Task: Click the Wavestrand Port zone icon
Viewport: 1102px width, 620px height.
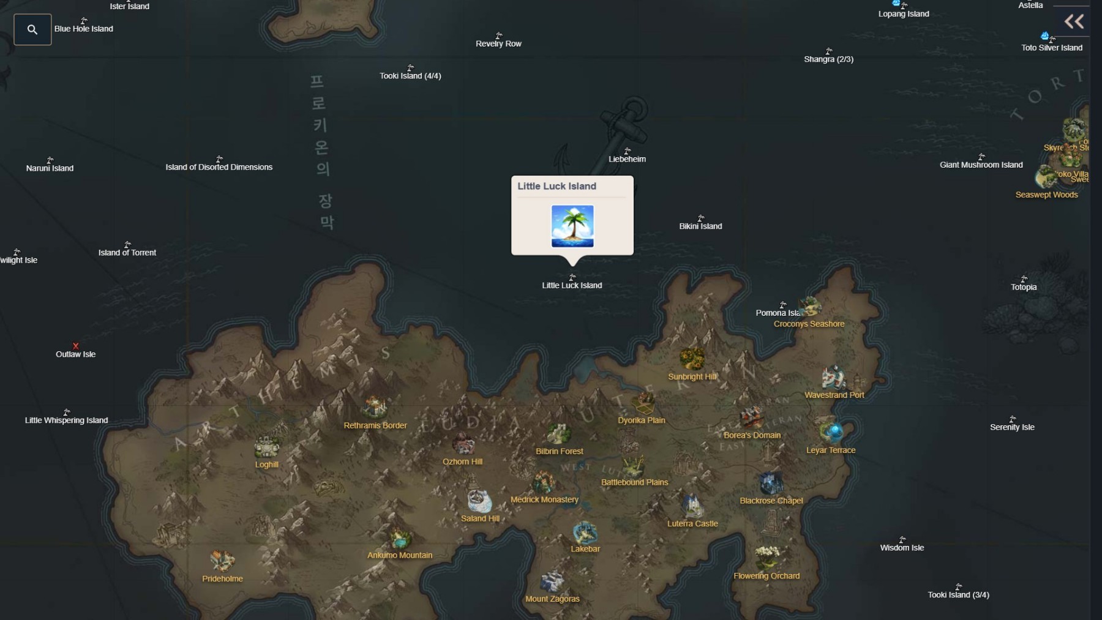Action: (x=833, y=378)
